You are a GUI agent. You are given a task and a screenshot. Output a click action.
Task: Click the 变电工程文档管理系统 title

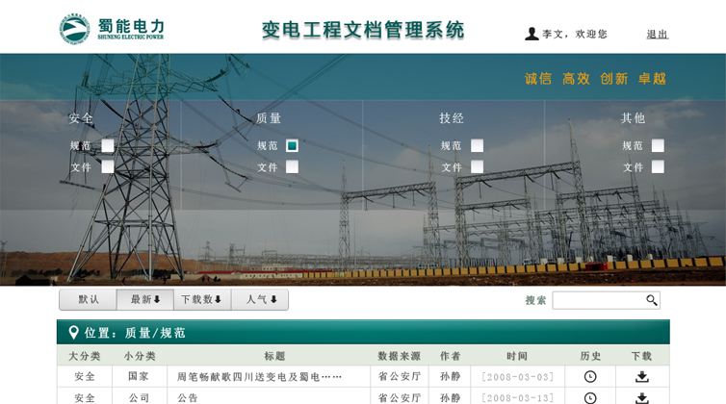pyautogui.click(x=363, y=30)
